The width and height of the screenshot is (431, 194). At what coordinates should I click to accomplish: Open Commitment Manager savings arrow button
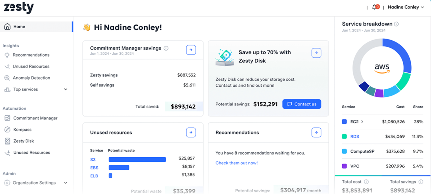coord(191,50)
